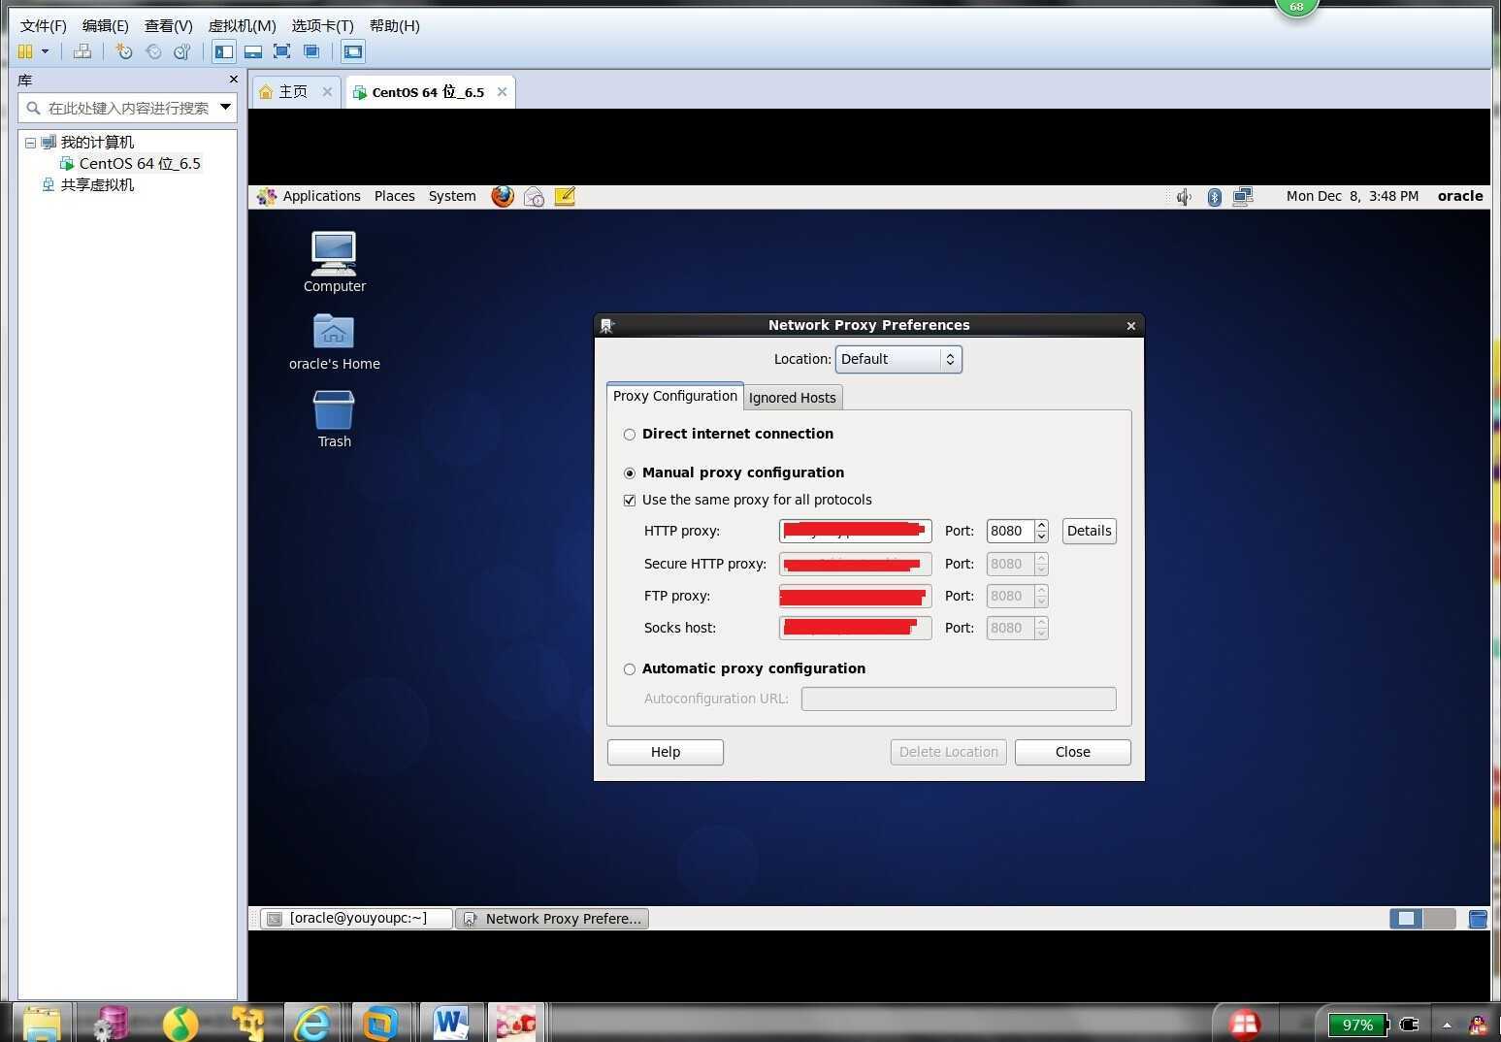This screenshot has width=1501, height=1042.
Task: Click the volume speaker icon in panel
Action: tap(1183, 197)
